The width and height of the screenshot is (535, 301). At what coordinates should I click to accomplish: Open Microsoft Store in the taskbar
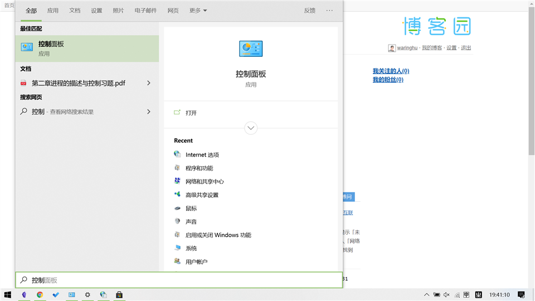click(x=119, y=294)
